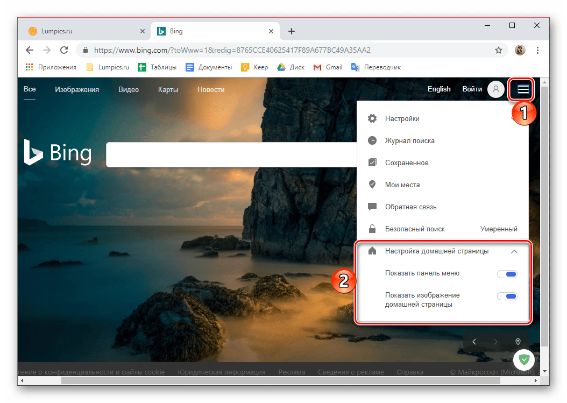Open the Переводчик bookmark
Image resolution: width=567 pixels, height=403 pixels.
tap(376, 67)
